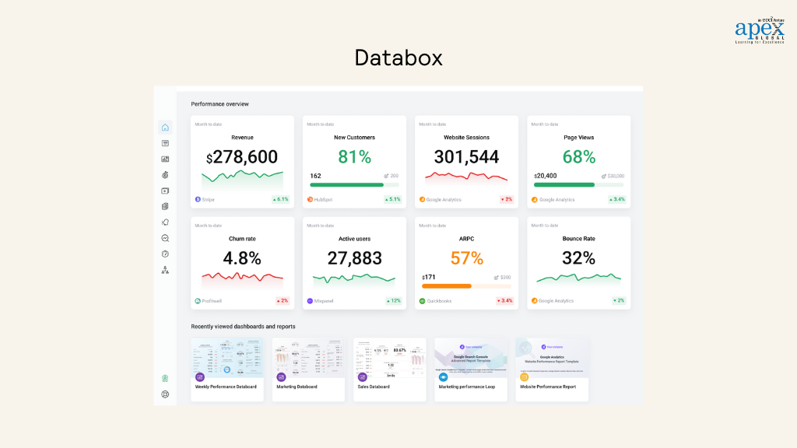Click the 5.1% change badge on New Customers
The width and height of the screenshot is (797, 448).
click(393, 200)
